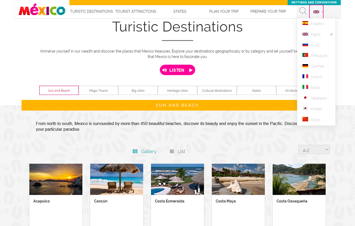Click the Listen audio button
355x226 pixels.
coord(177,70)
